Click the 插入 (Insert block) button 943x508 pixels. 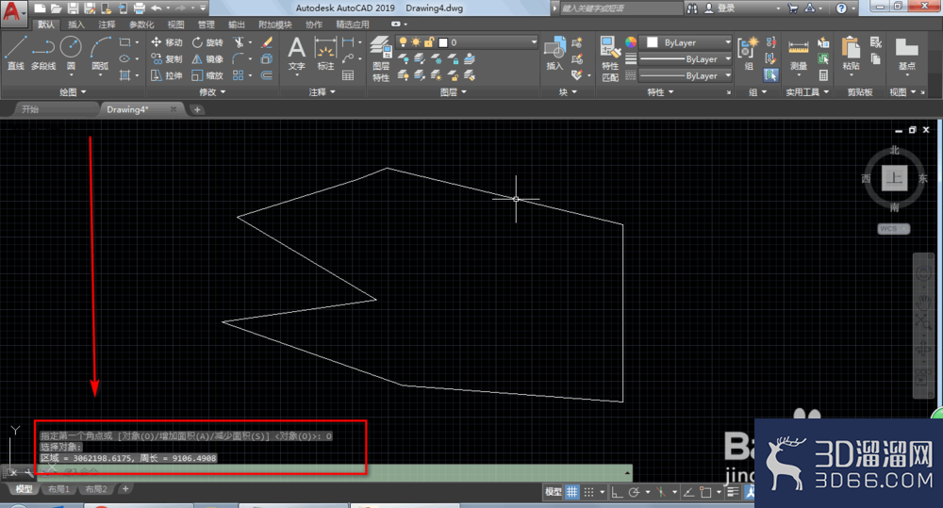click(x=554, y=54)
